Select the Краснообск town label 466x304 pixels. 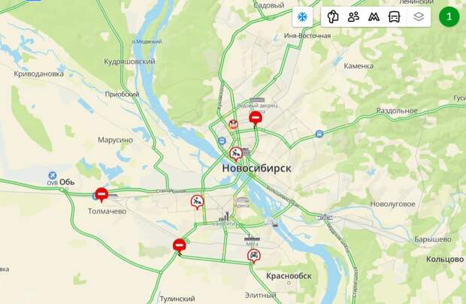pyautogui.click(x=289, y=275)
